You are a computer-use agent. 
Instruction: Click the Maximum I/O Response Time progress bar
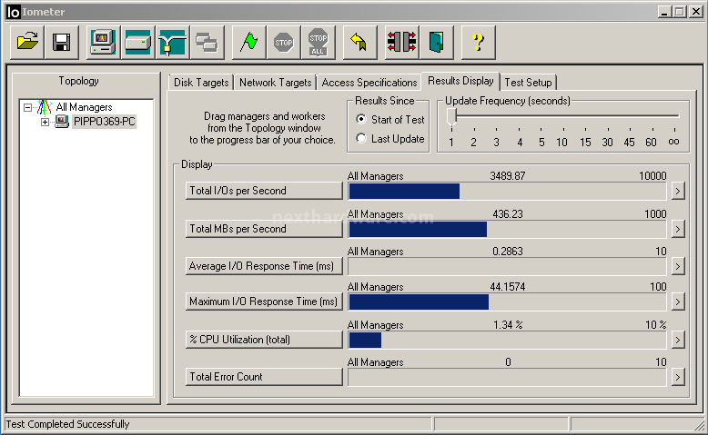(507, 302)
